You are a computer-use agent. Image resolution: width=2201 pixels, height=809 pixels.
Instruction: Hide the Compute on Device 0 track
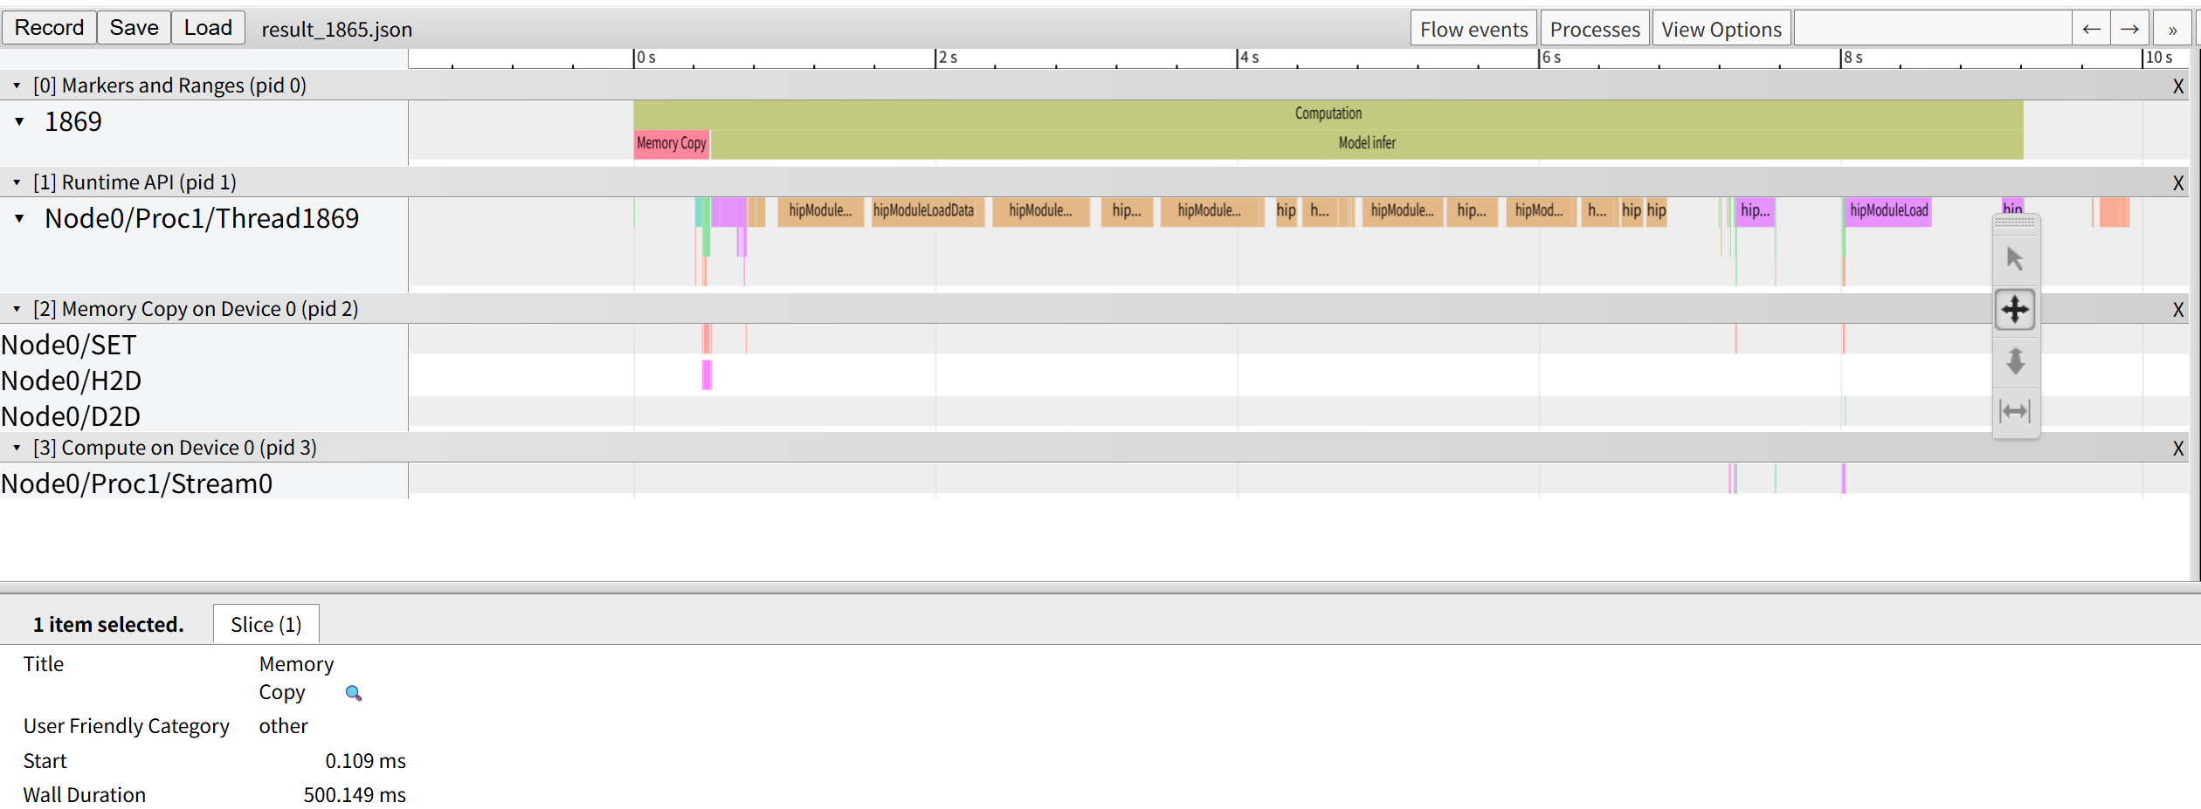pos(2178,449)
